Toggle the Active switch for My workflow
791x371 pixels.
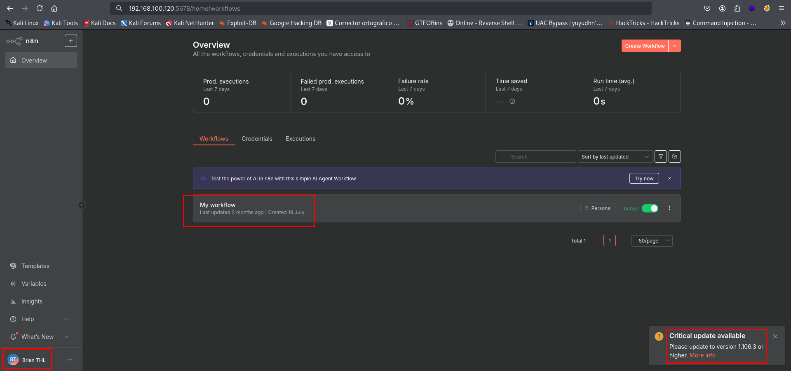(x=650, y=208)
